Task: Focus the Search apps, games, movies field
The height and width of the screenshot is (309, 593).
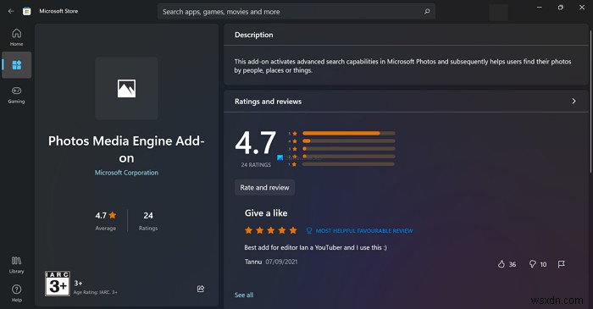Action: click(x=296, y=12)
